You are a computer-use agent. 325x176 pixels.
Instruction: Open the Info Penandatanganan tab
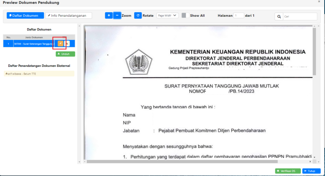69,16
